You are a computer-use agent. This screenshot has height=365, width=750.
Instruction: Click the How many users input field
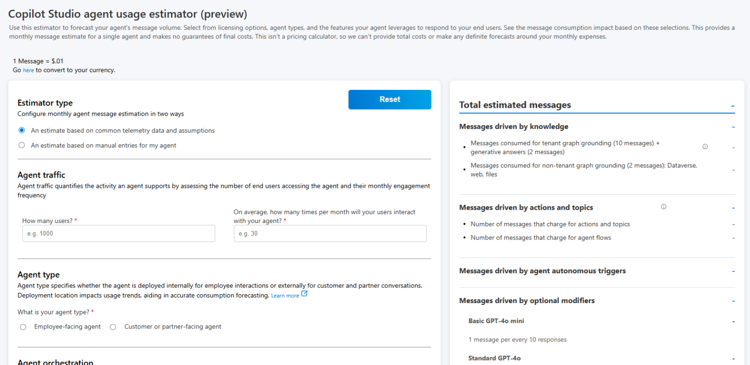pyautogui.click(x=118, y=233)
